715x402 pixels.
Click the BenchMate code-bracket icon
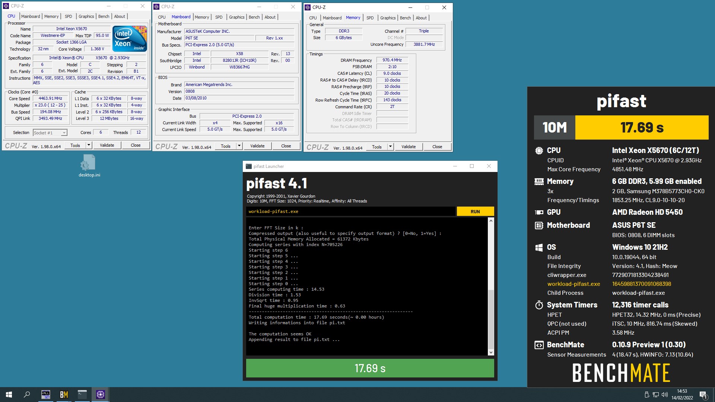coord(539,345)
